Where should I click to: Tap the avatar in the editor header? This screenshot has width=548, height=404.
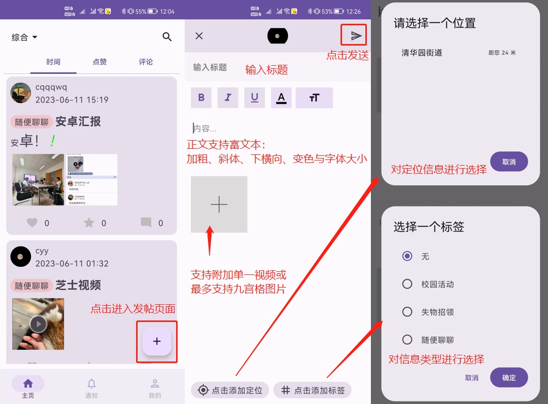coord(278,35)
